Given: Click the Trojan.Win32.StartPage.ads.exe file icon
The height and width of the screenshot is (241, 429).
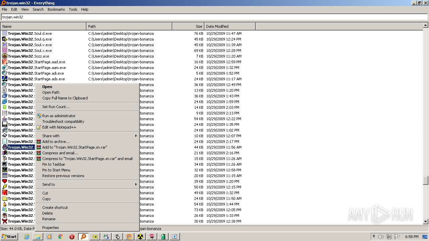Looking at the screenshot, I should [4, 79].
